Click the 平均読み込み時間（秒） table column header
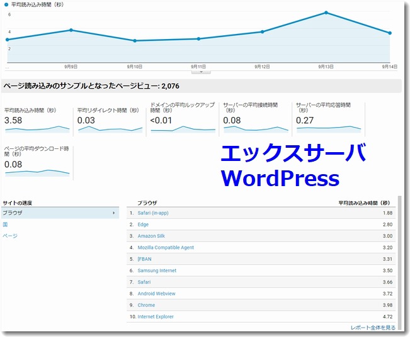This screenshot has width=410, height=337. pyautogui.click(x=364, y=203)
